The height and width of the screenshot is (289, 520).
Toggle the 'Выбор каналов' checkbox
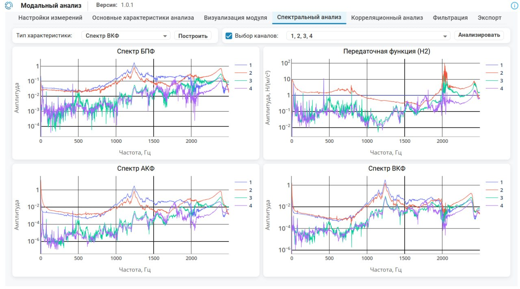click(229, 36)
